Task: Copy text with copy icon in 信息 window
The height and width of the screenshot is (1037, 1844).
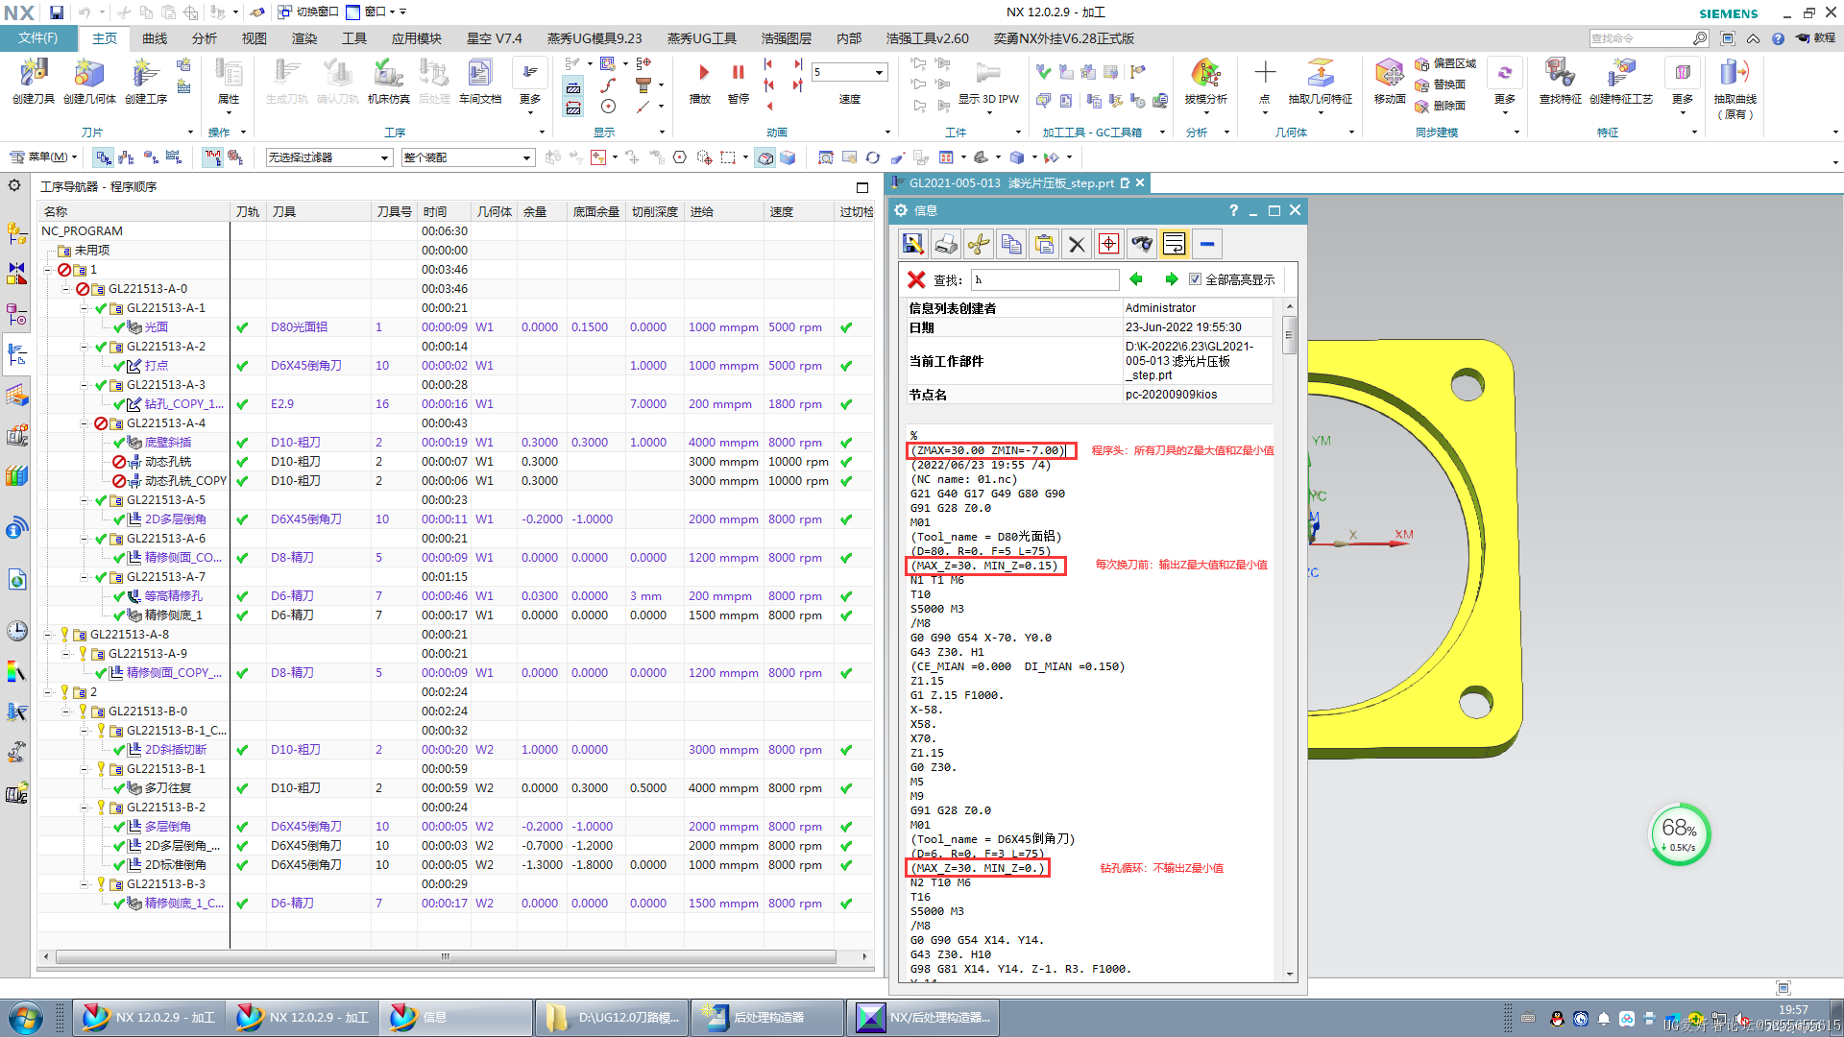Action: 1010,244
